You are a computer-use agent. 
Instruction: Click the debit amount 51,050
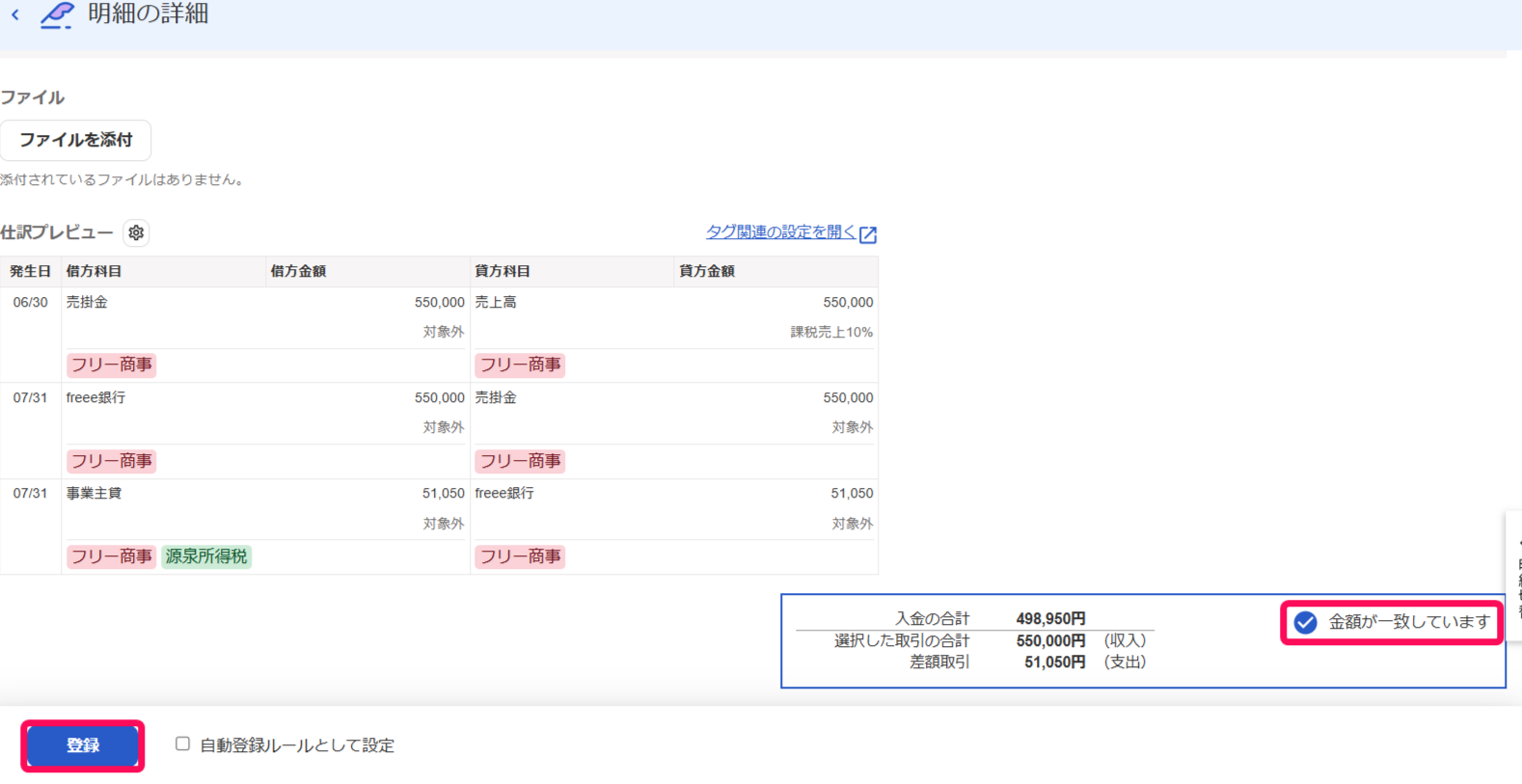coord(444,493)
